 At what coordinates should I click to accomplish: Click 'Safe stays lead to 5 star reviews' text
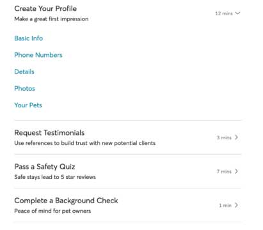(x=55, y=177)
